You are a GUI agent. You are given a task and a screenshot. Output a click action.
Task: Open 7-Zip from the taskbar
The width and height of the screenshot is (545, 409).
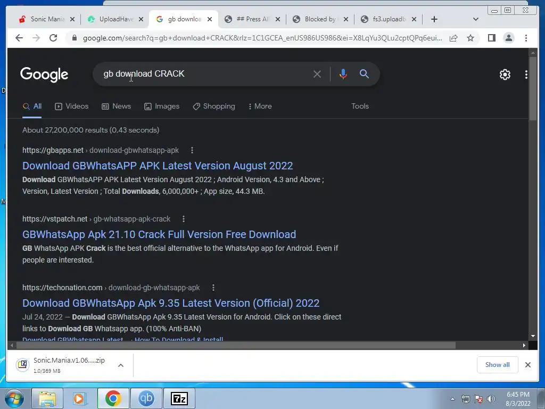pyautogui.click(x=179, y=398)
